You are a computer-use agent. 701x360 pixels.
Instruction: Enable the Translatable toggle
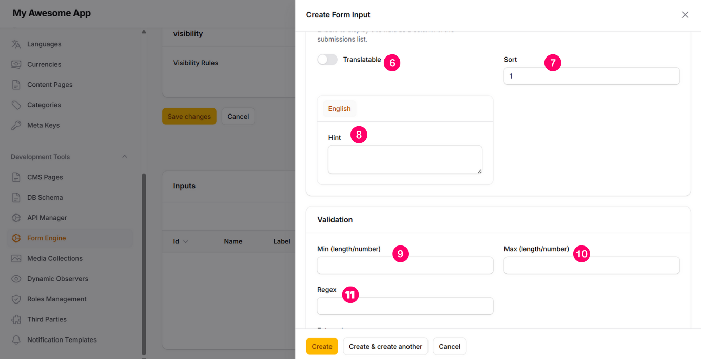327,60
